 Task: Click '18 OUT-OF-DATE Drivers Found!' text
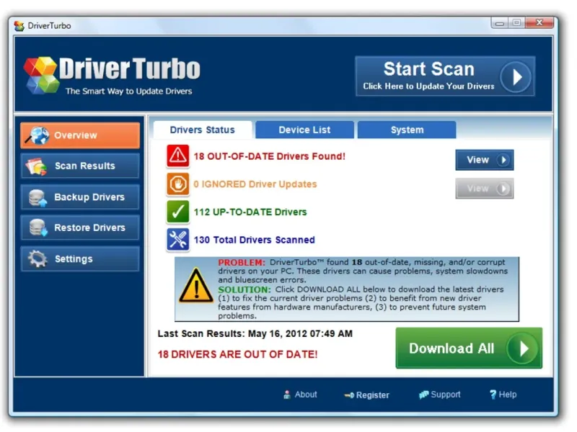click(x=270, y=156)
